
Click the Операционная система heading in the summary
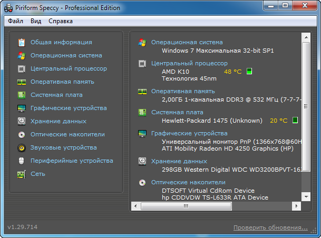point(187,42)
